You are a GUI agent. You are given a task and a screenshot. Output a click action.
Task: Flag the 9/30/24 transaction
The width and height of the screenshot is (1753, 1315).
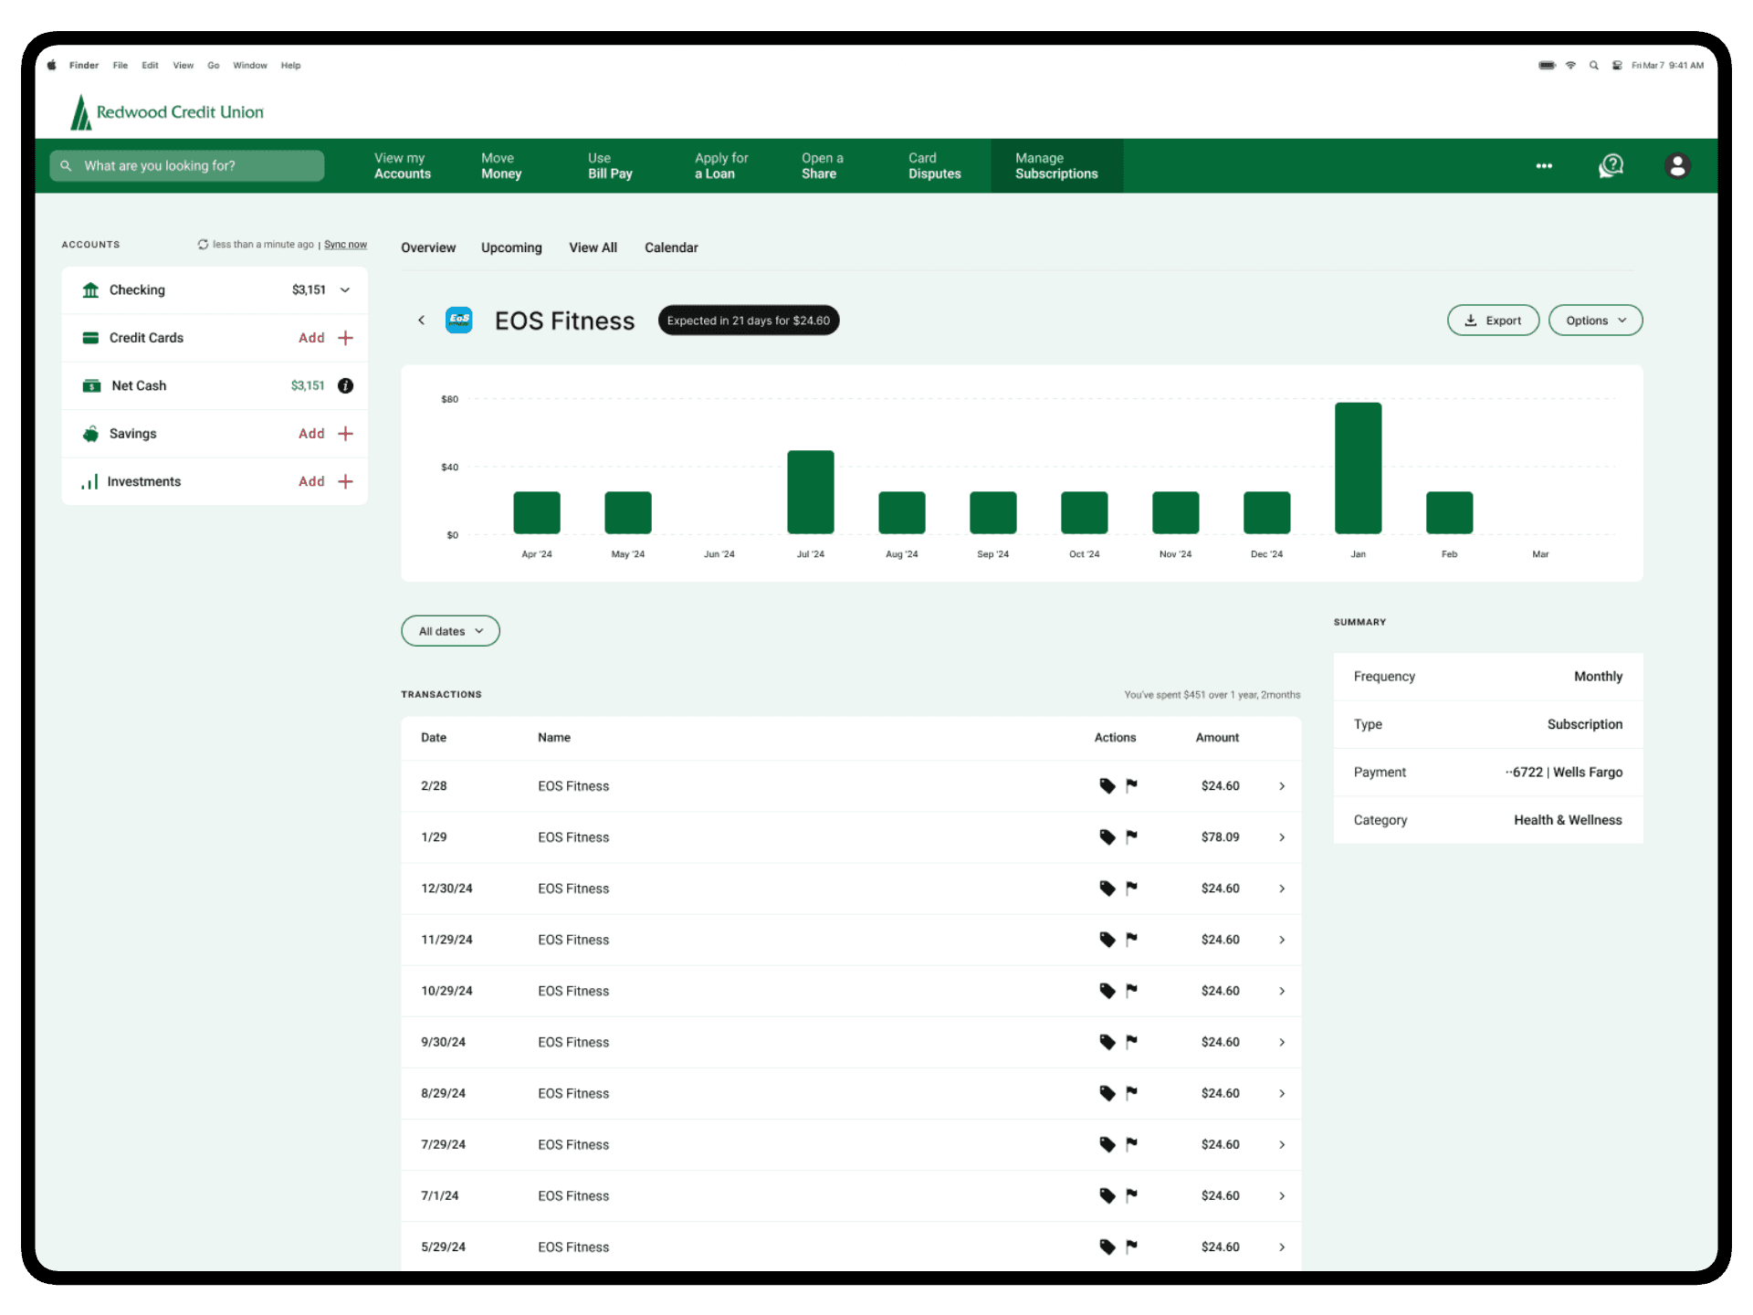[x=1131, y=1041]
